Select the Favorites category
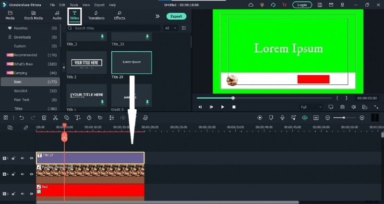This screenshot has height=204, width=384. click(30, 28)
